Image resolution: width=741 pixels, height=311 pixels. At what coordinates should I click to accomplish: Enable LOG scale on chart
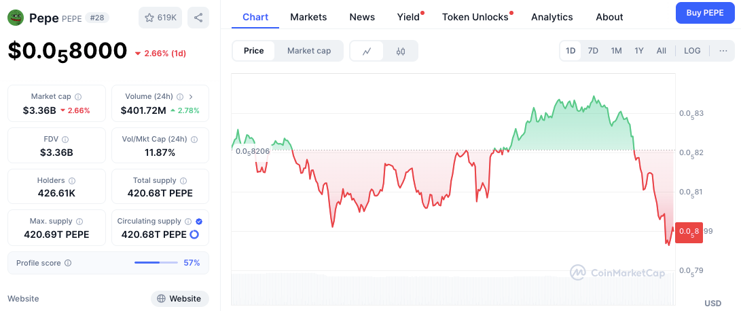692,51
